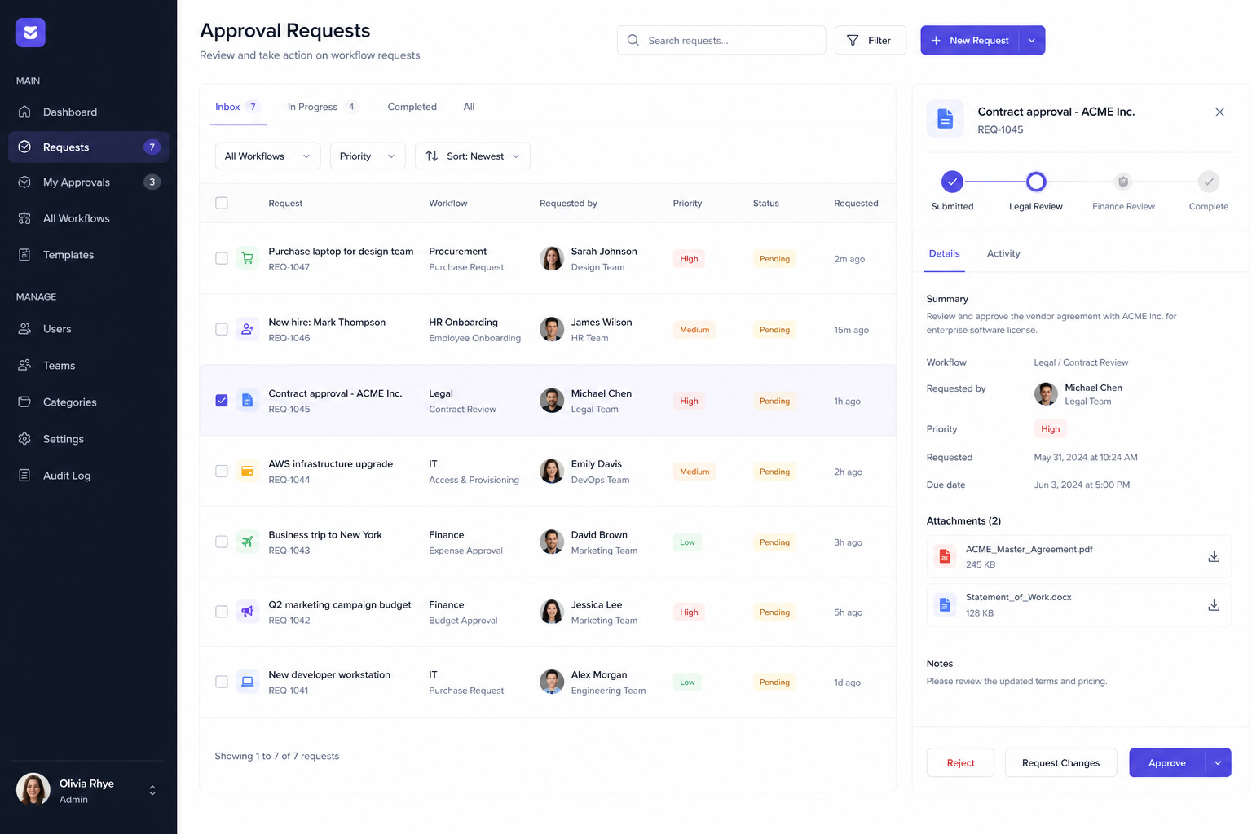1252x834 pixels.
Task: Open the Sort: Newest dropdown
Action: (x=473, y=156)
